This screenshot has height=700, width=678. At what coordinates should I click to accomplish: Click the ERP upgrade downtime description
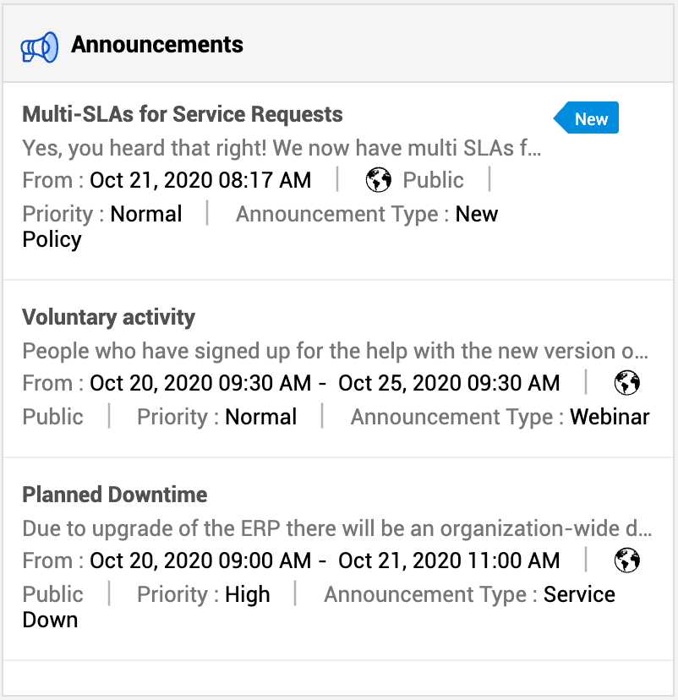(x=336, y=529)
